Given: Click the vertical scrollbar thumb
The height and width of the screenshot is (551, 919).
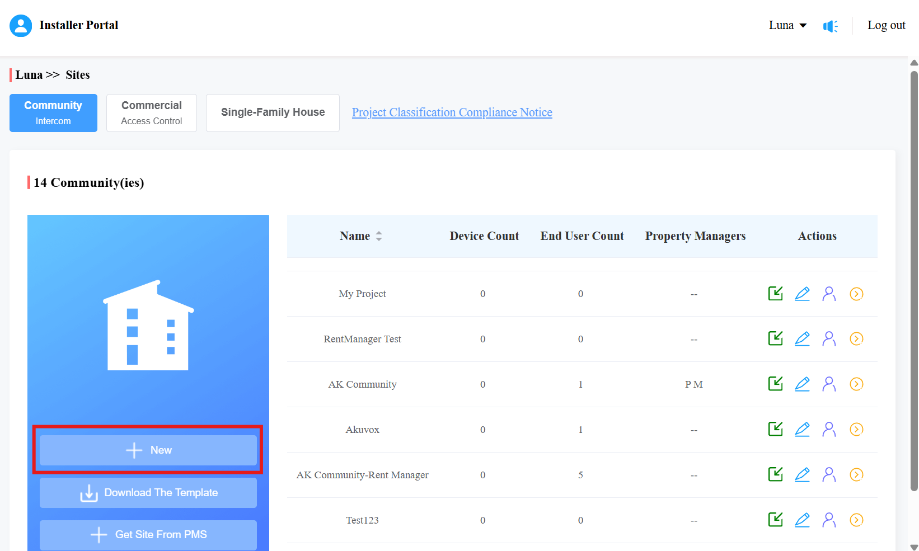Looking at the screenshot, I should click(915, 281).
